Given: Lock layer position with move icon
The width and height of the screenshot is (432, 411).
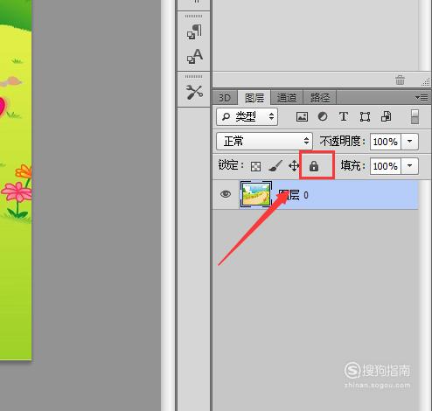Looking at the screenshot, I should coord(294,166).
